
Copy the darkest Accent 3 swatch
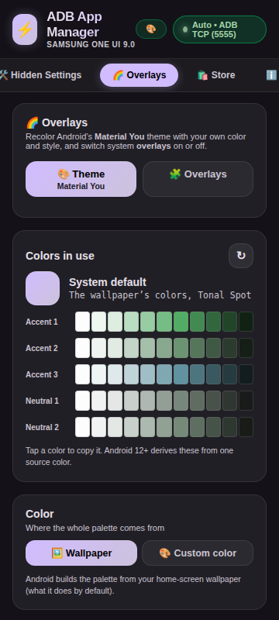click(x=246, y=374)
